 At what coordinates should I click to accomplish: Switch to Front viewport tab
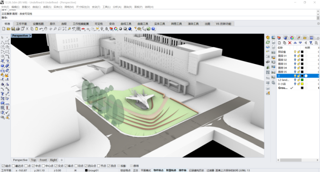tap(43, 160)
